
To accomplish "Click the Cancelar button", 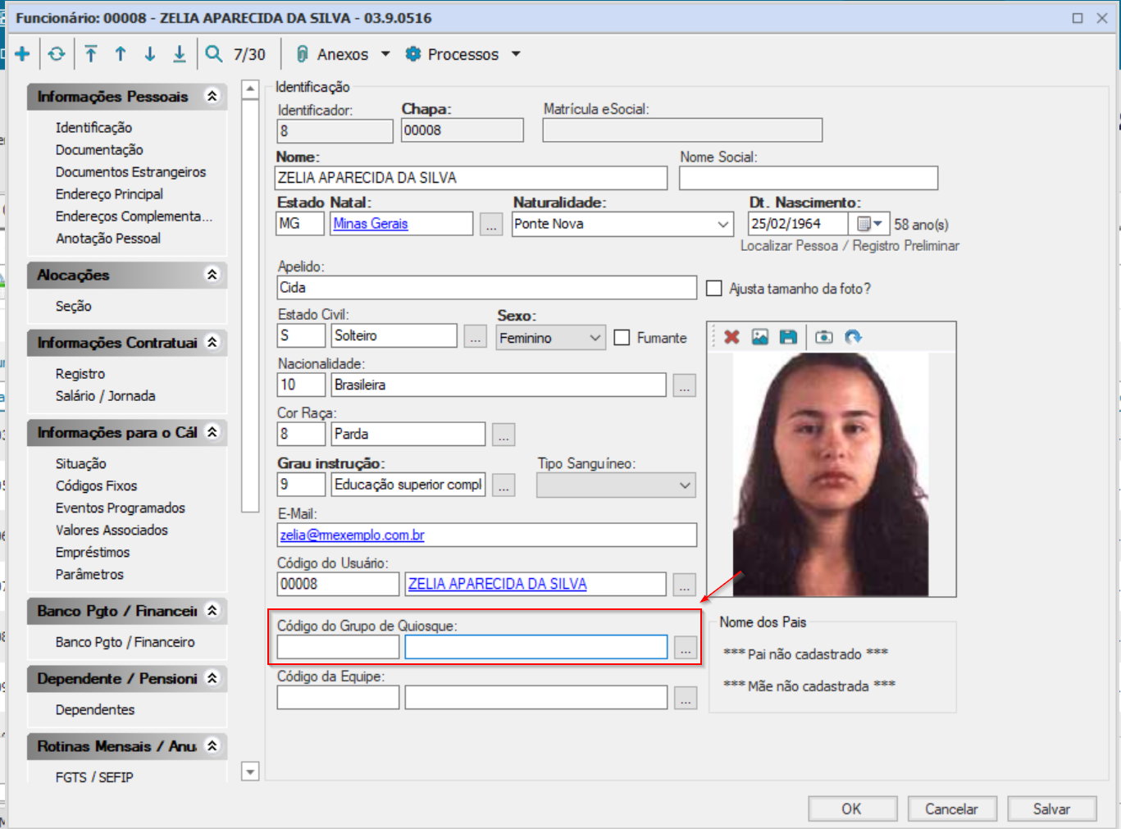I will point(951,809).
